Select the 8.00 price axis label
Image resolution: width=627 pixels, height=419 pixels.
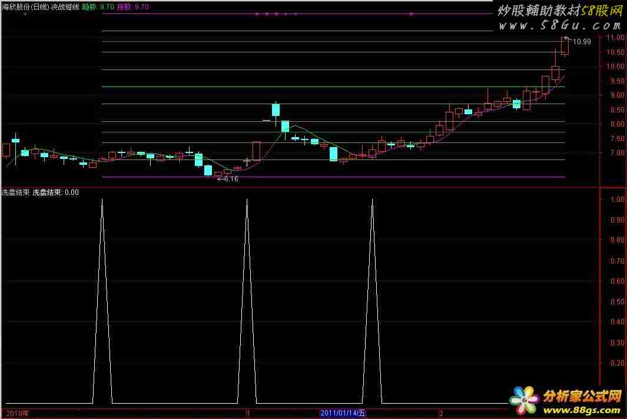tap(617, 124)
